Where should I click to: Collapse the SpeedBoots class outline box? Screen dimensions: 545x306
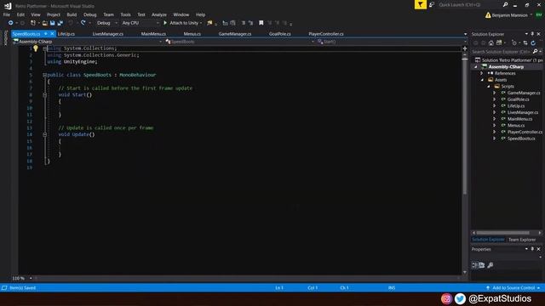44,75
